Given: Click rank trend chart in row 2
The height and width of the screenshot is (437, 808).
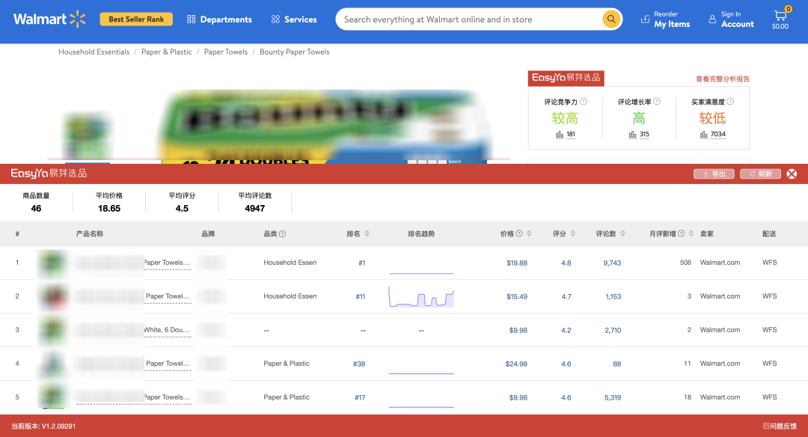Looking at the screenshot, I should pos(421,297).
